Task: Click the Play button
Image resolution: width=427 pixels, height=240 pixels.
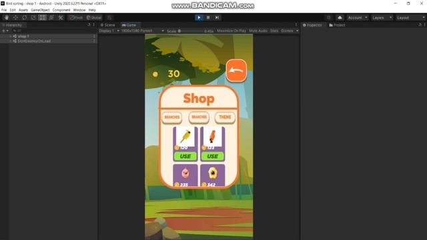Action: point(199,18)
